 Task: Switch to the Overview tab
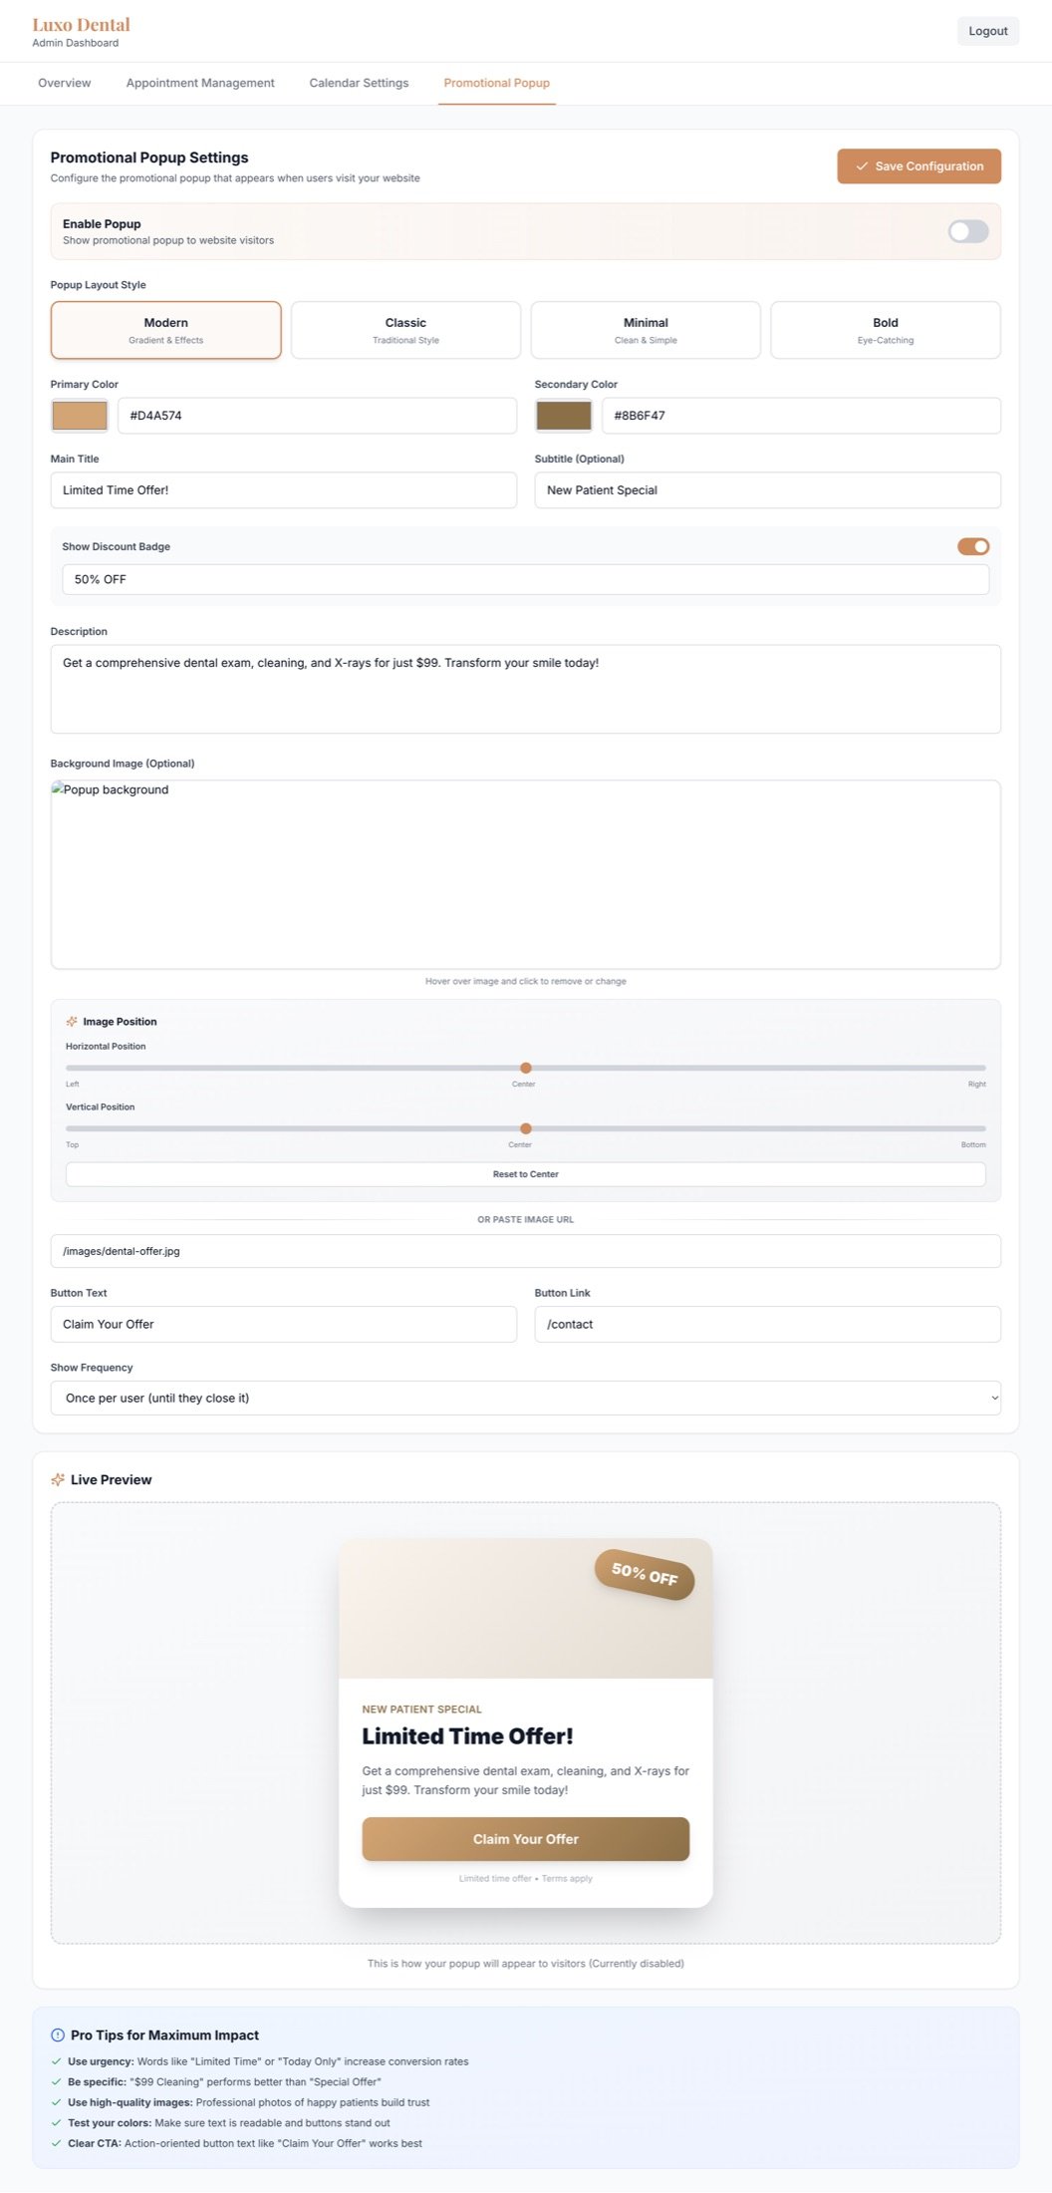pos(63,83)
